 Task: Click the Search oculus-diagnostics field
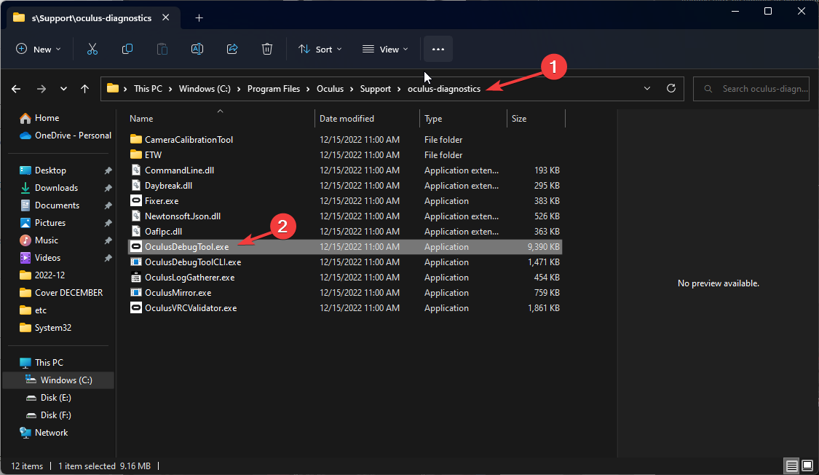(x=751, y=89)
